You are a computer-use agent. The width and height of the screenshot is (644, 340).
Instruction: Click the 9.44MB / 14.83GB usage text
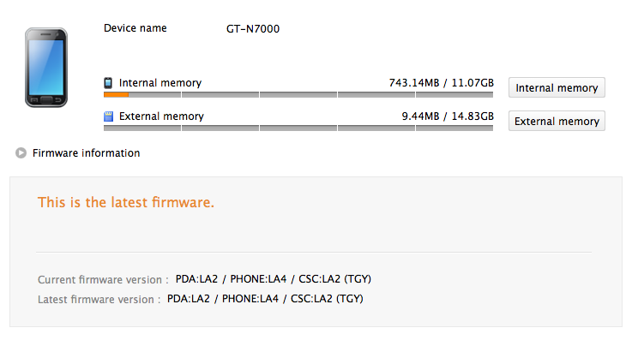448,116
